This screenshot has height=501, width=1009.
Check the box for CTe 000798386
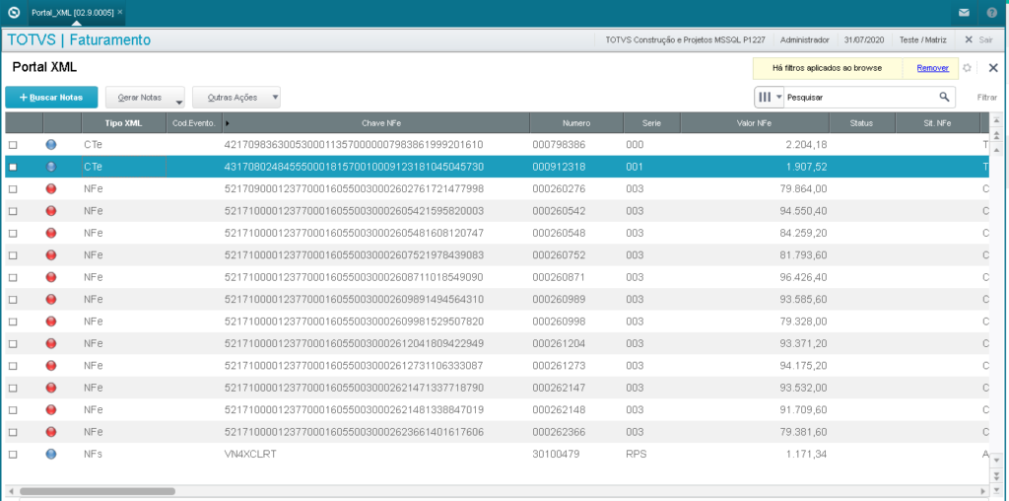(x=13, y=146)
